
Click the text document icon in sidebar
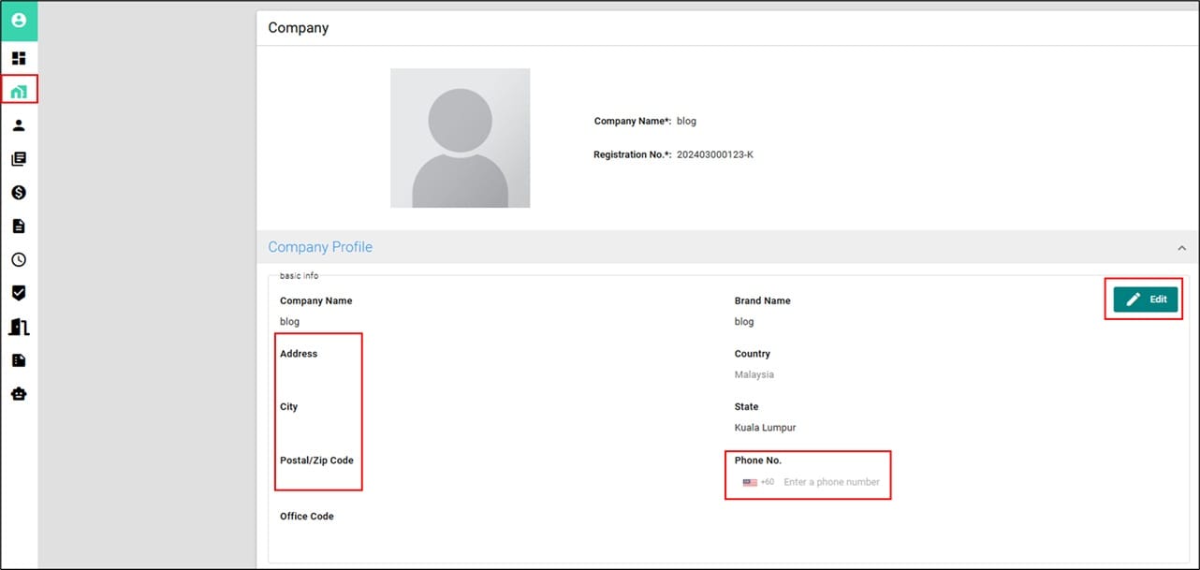click(19, 227)
